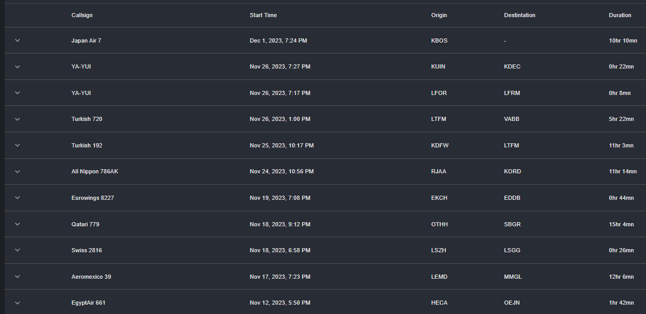646x314 pixels.
Task: Select the Qatari 779 callsign text
Action: [86, 224]
